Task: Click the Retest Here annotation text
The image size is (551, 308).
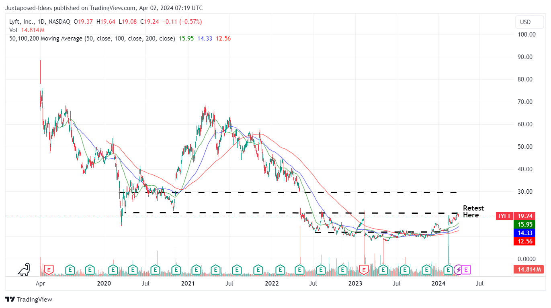Action: [473, 211]
